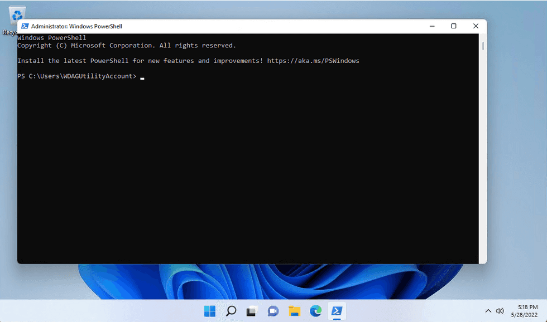Click empty black area of the console
This screenshot has width=547, height=322.
[246, 178]
